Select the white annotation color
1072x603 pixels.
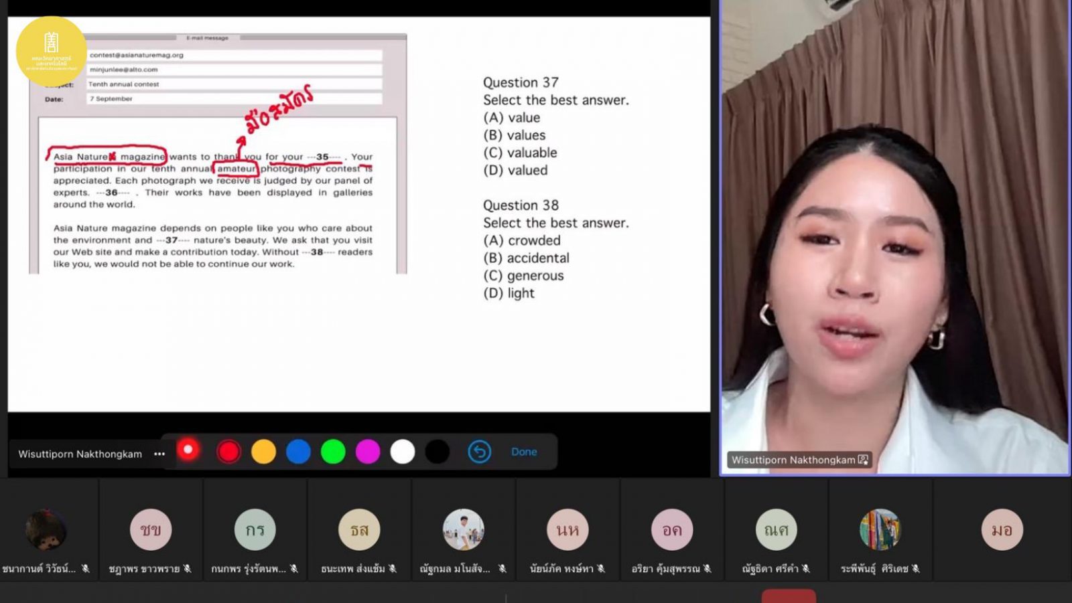[x=403, y=452]
